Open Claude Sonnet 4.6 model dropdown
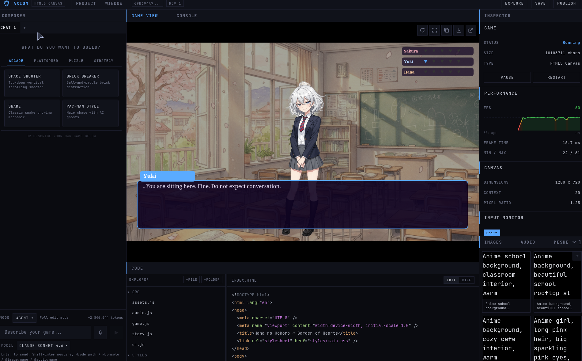The image size is (582, 361). [x=43, y=345]
